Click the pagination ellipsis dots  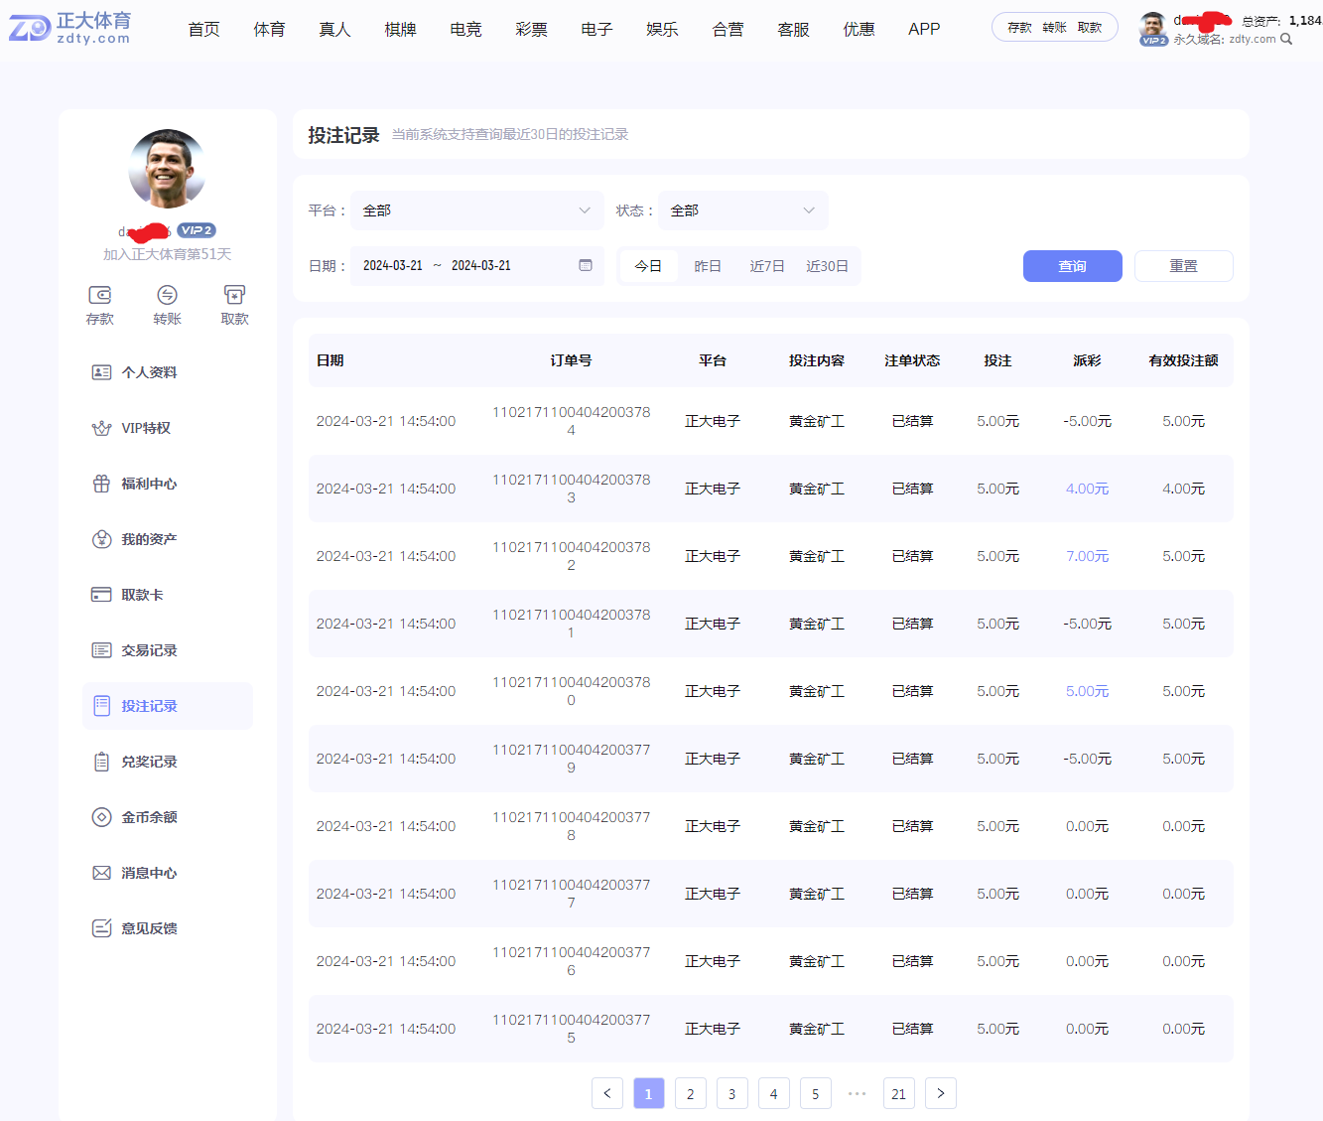858,1093
